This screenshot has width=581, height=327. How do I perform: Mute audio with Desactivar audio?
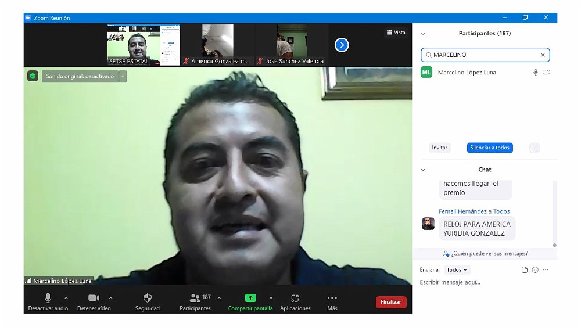click(48, 298)
